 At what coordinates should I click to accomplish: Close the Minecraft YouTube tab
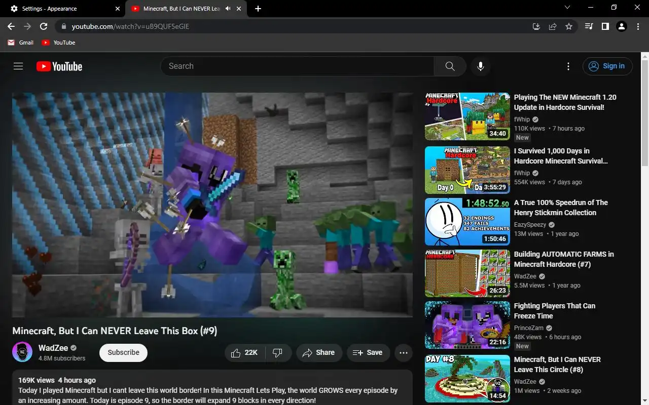pos(240,9)
